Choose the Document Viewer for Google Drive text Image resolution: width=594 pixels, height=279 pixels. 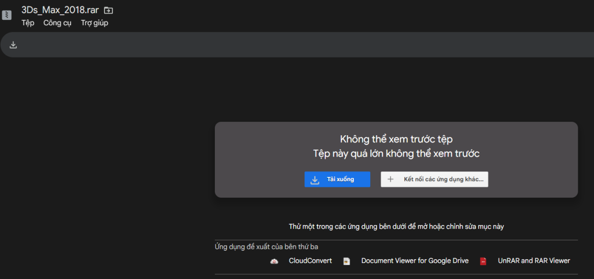click(x=415, y=261)
